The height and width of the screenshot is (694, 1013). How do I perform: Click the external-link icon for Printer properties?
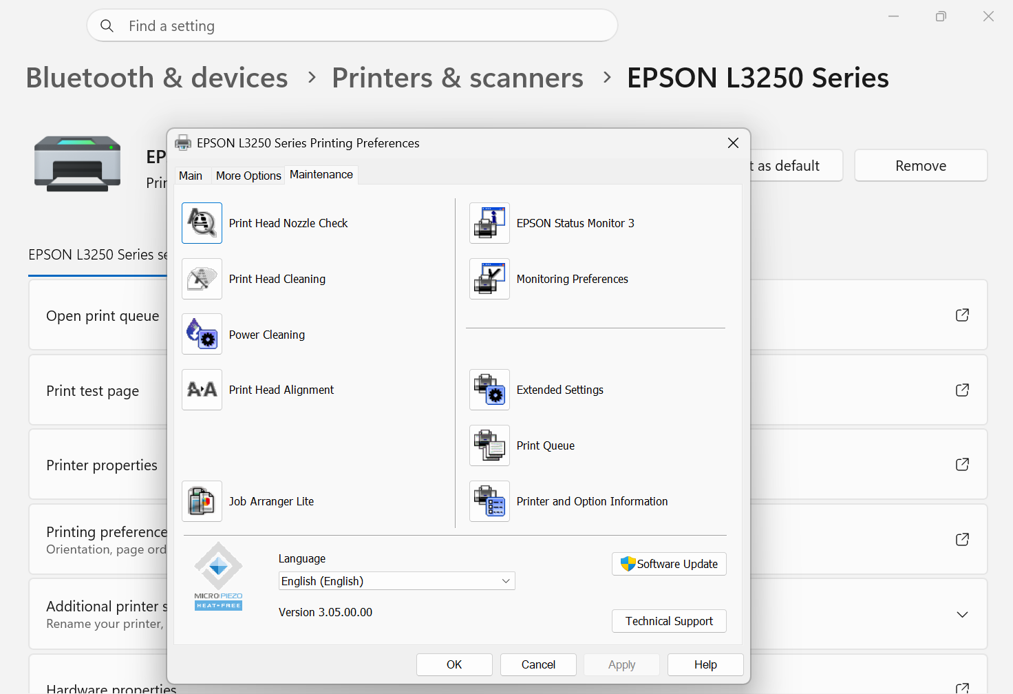pos(962,465)
